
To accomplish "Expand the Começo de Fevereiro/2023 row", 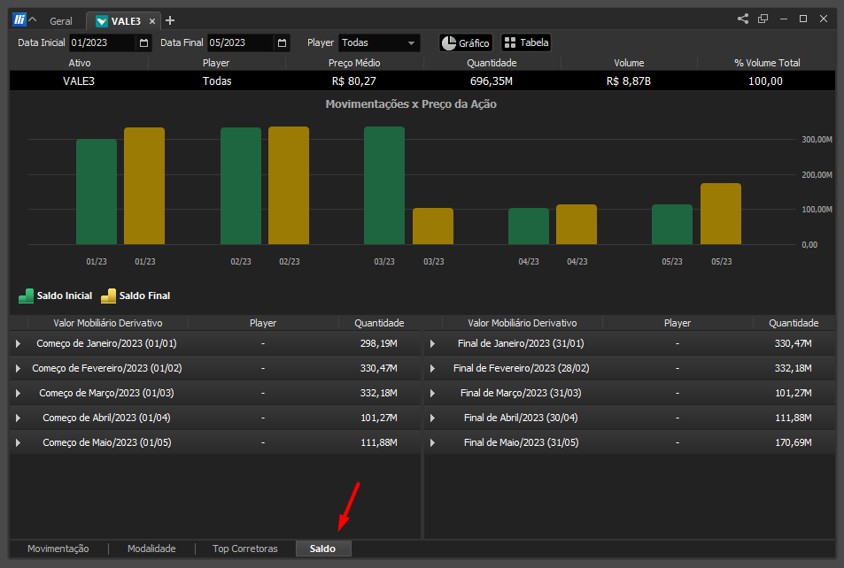I will (18, 368).
